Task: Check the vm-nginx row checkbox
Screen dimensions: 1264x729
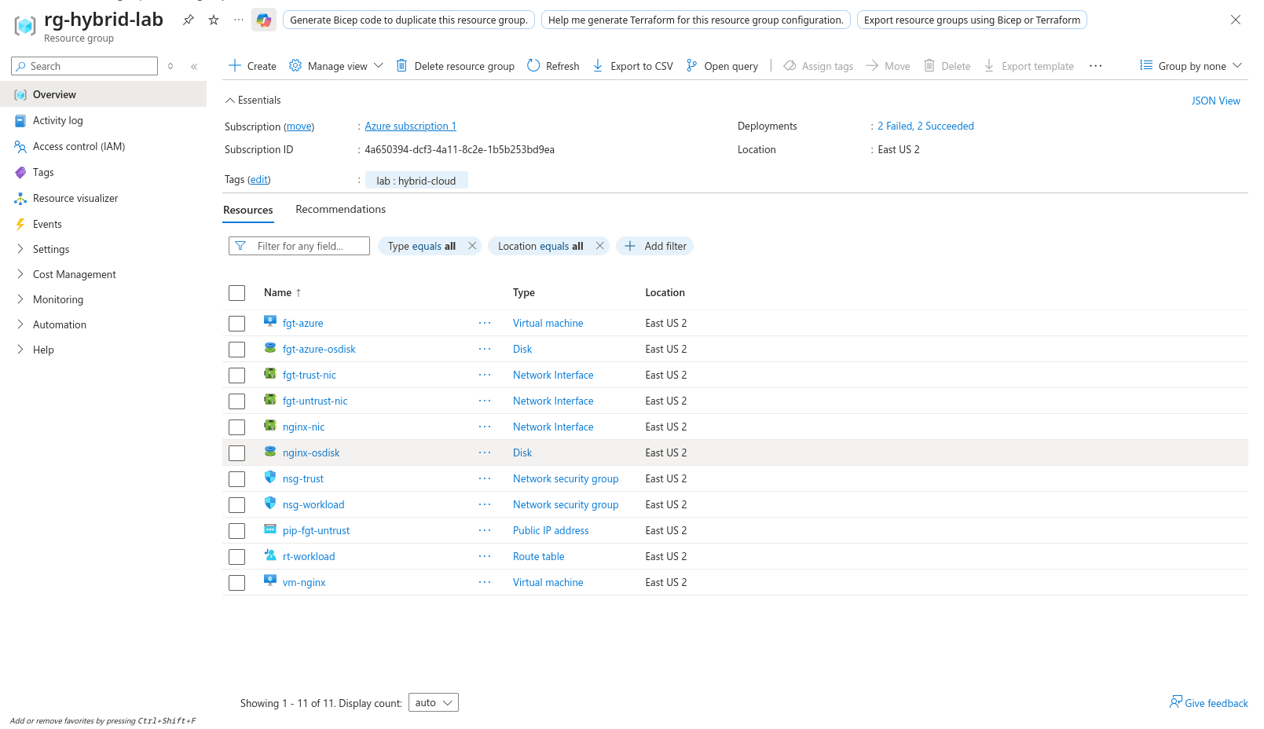Action: pyautogui.click(x=236, y=583)
